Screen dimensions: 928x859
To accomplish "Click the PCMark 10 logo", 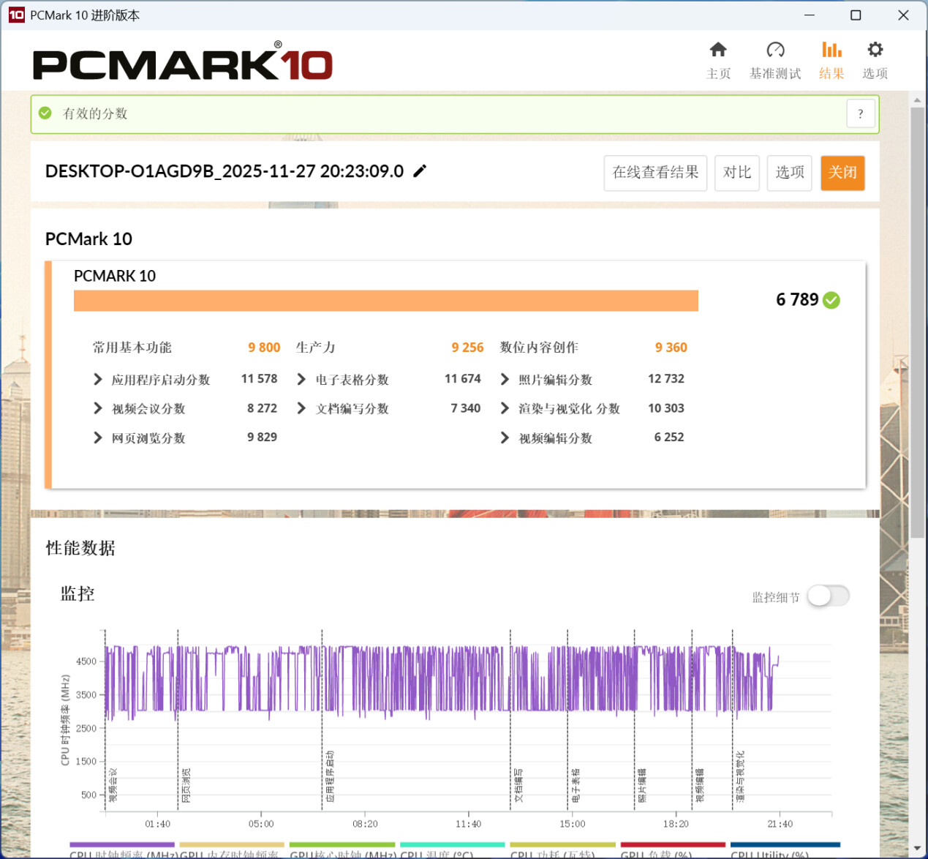I will pyautogui.click(x=183, y=64).
